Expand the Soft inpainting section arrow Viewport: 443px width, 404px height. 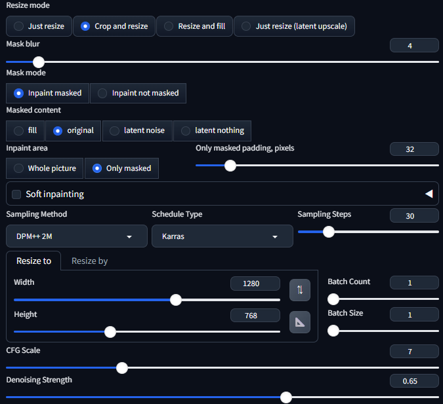pyautogui.click(x=429, y=194)
